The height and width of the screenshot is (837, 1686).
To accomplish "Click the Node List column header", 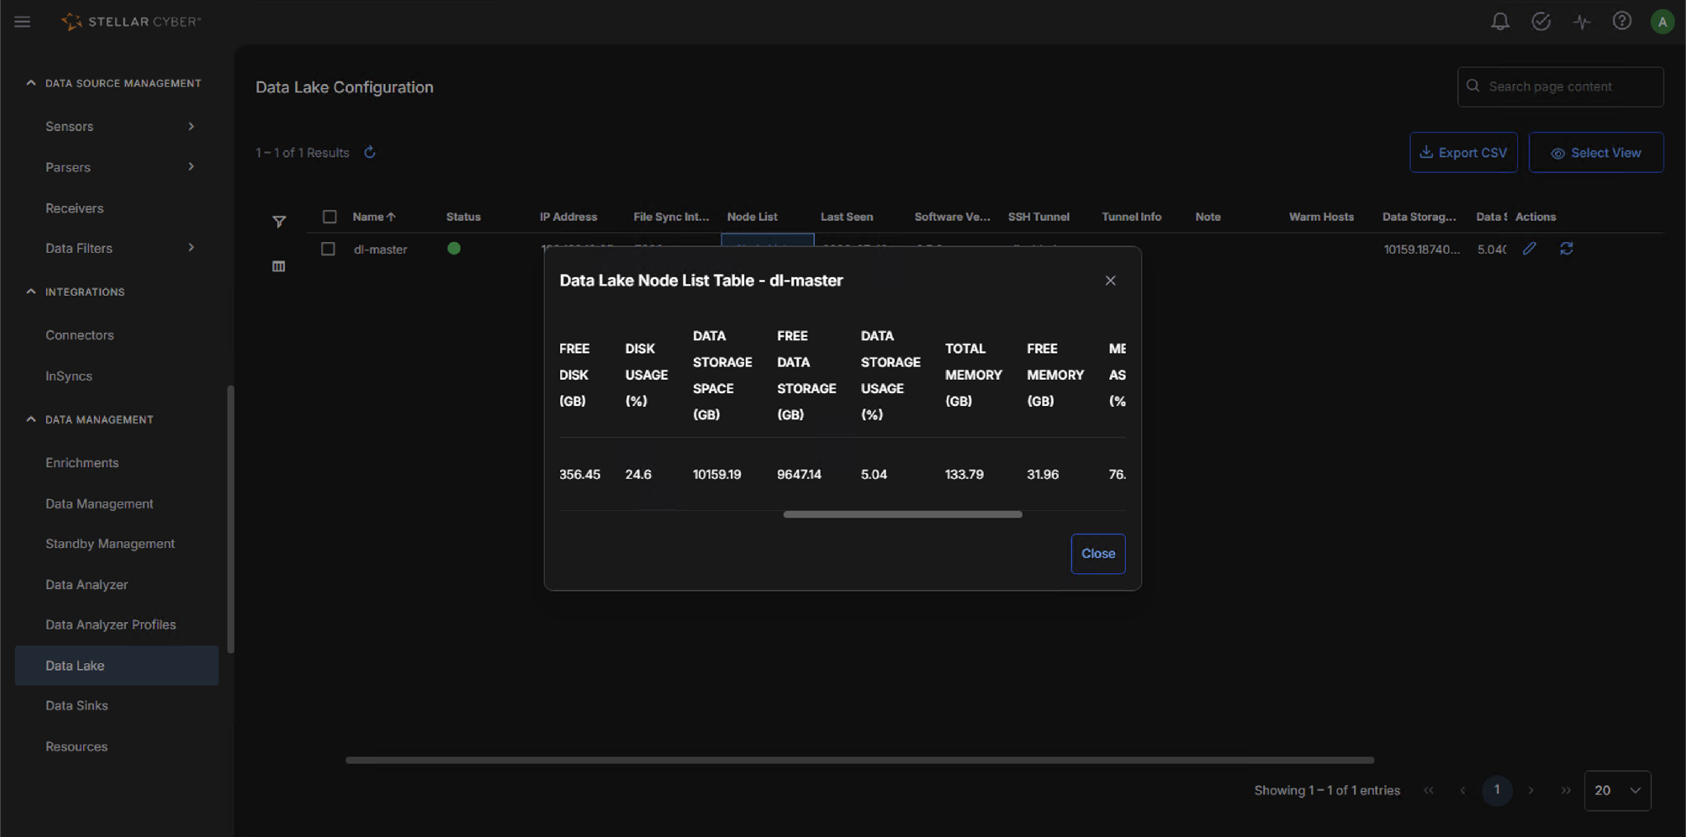I will (x=752, y=217).
